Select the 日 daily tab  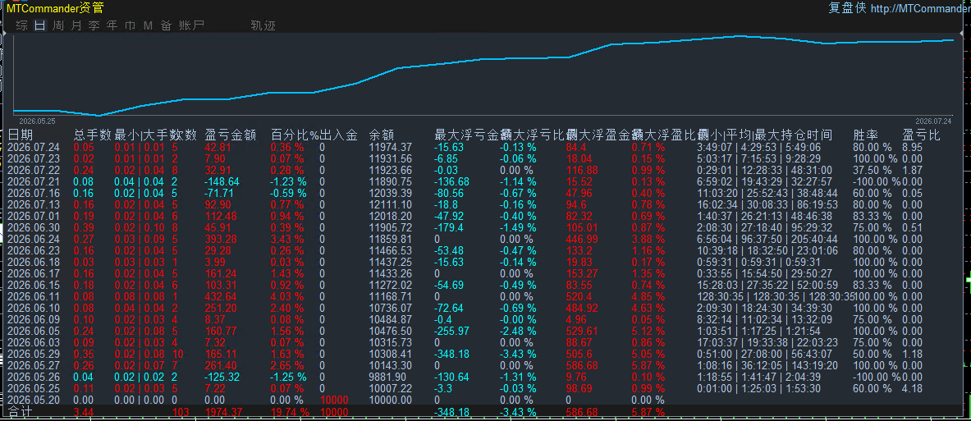coord(39,25)
